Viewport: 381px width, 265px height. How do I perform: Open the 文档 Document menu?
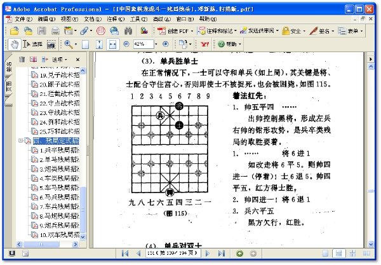(93, 19)
